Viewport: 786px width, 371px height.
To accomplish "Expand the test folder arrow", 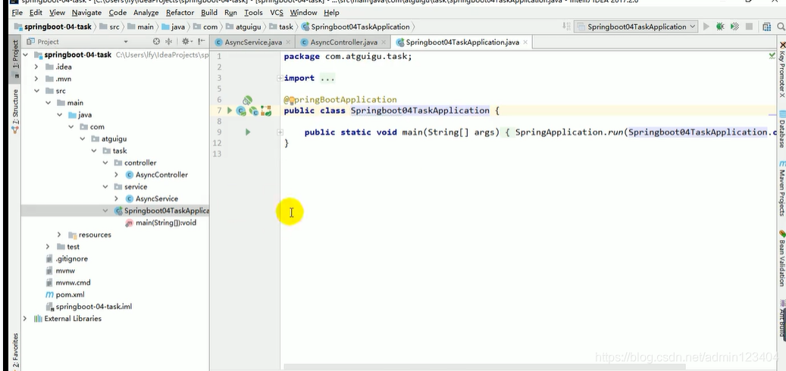I will [x=48, y=247].
